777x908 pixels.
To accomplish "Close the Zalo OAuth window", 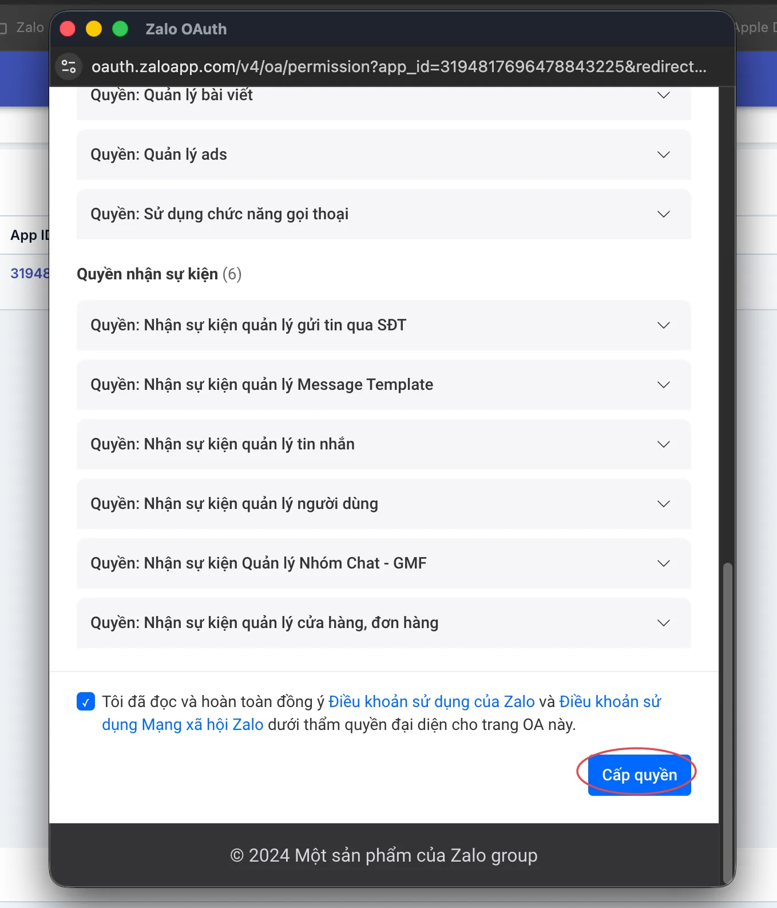I will 68,29.
